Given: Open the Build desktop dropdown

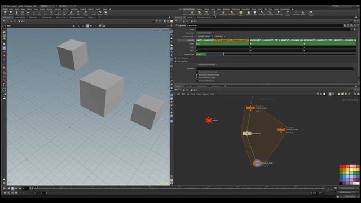Looking at the screenshot, I should click(49, 6).
